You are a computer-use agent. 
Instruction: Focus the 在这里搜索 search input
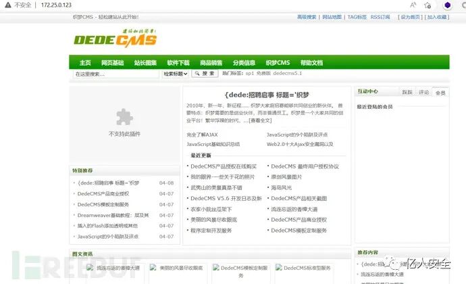116,74
